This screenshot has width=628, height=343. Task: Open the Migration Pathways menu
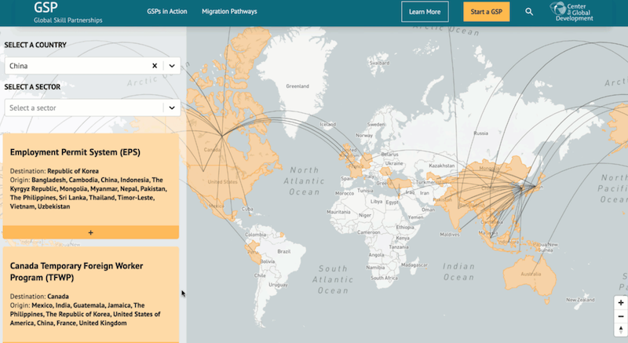[229, 12]
